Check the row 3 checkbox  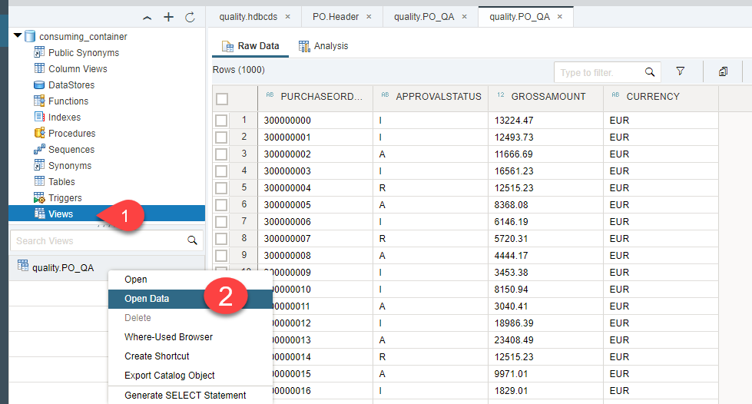(221, 154)
